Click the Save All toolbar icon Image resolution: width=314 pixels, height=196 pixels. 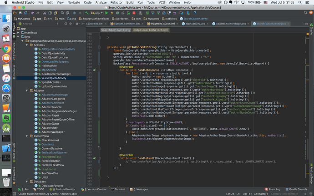[20, 13]
